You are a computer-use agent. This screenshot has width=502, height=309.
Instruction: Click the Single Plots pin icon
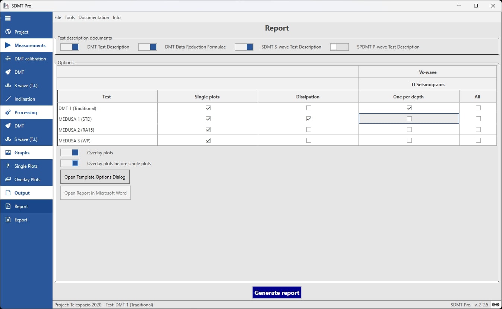(x=8, y=166)
